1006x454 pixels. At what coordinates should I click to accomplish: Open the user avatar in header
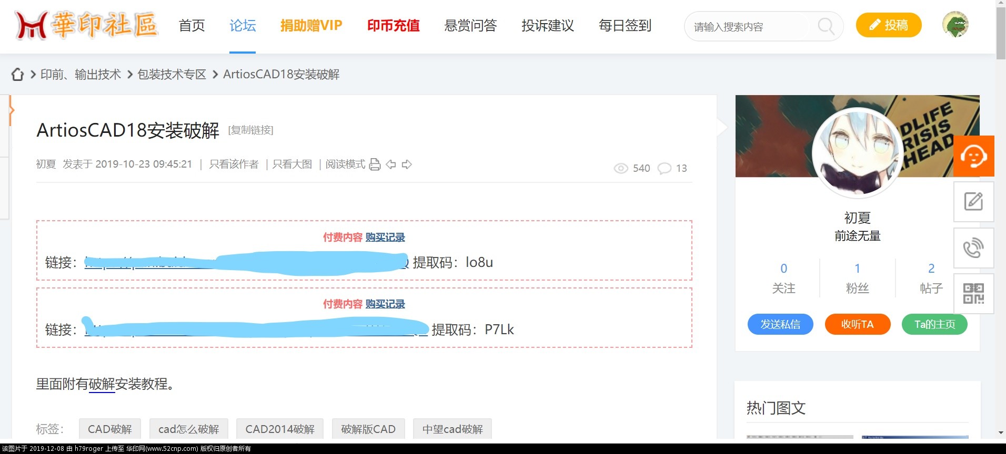955,25
